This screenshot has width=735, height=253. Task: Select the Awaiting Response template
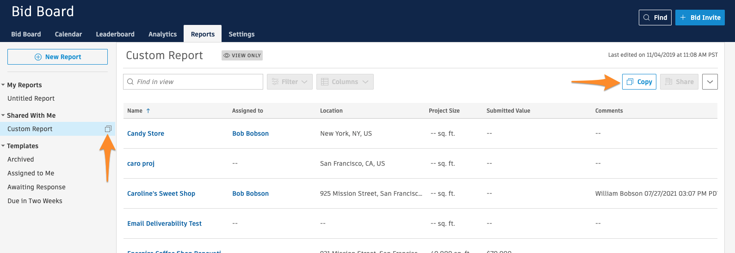click(x=37, y=187)
